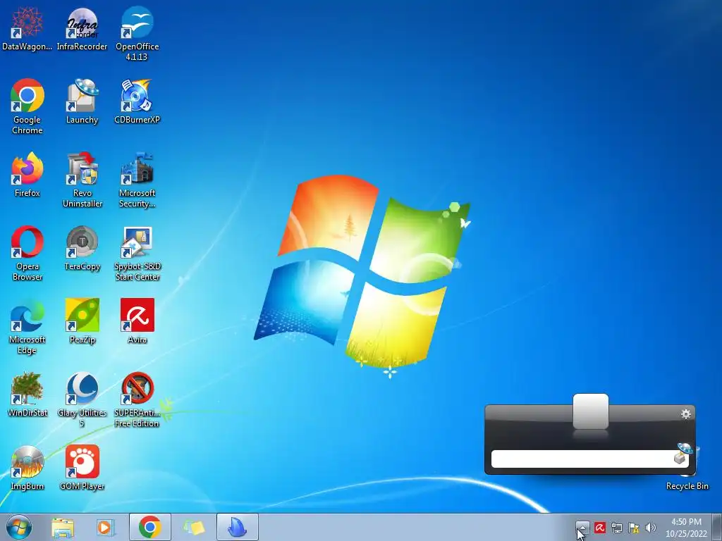
Task: Open File Explorer from the taskbar
Action: (63, 527)
